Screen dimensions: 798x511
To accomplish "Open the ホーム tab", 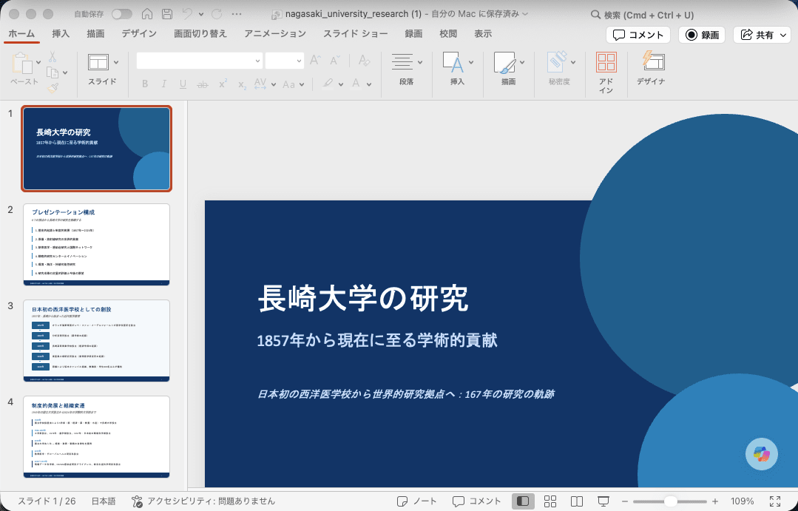I will click(x=22, y=34).
